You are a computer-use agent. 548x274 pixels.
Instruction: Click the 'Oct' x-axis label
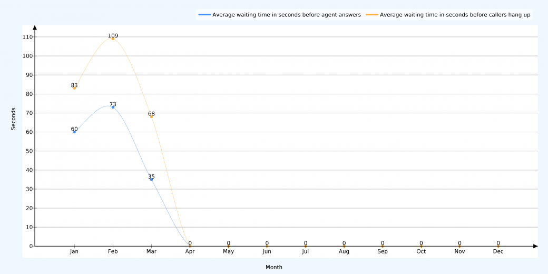pyautogui.click(x=421, y=252)
